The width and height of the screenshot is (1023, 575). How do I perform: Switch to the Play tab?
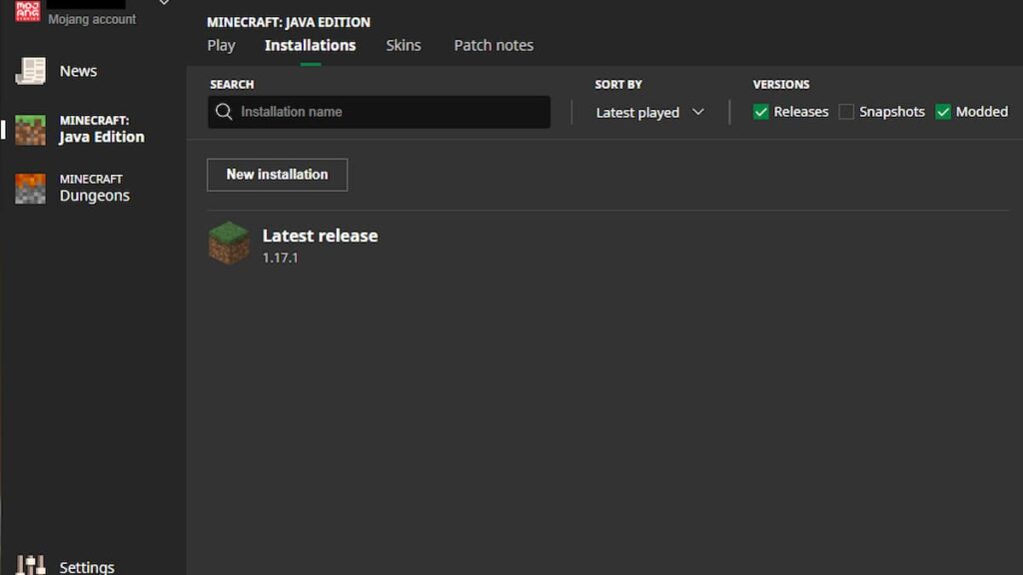tap(221, 45)
